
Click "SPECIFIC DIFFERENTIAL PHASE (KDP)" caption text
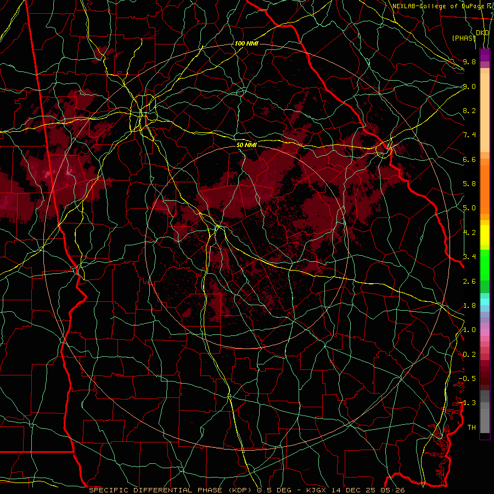(x=171, y=490)
